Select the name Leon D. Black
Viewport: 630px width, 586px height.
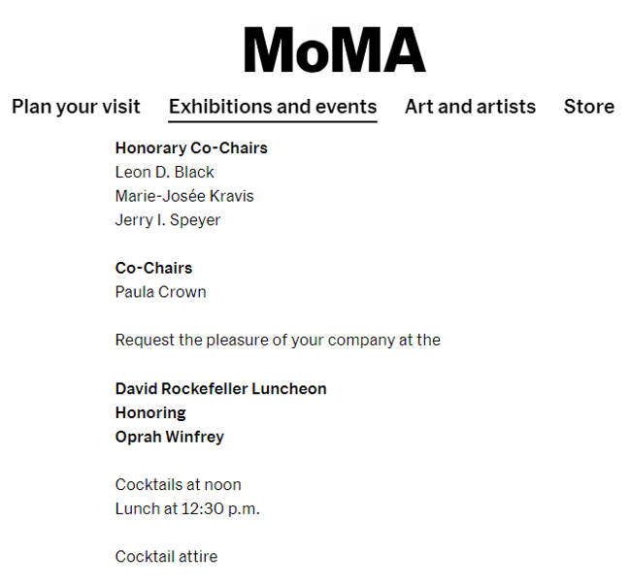(164, 173)
